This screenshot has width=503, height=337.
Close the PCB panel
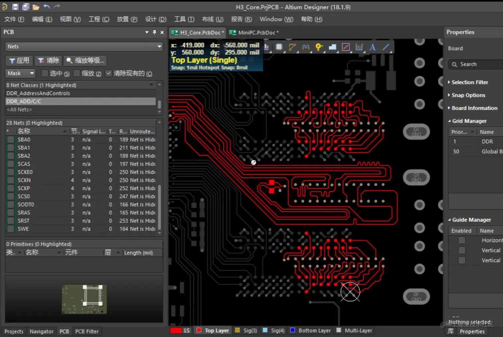[162, 32]
